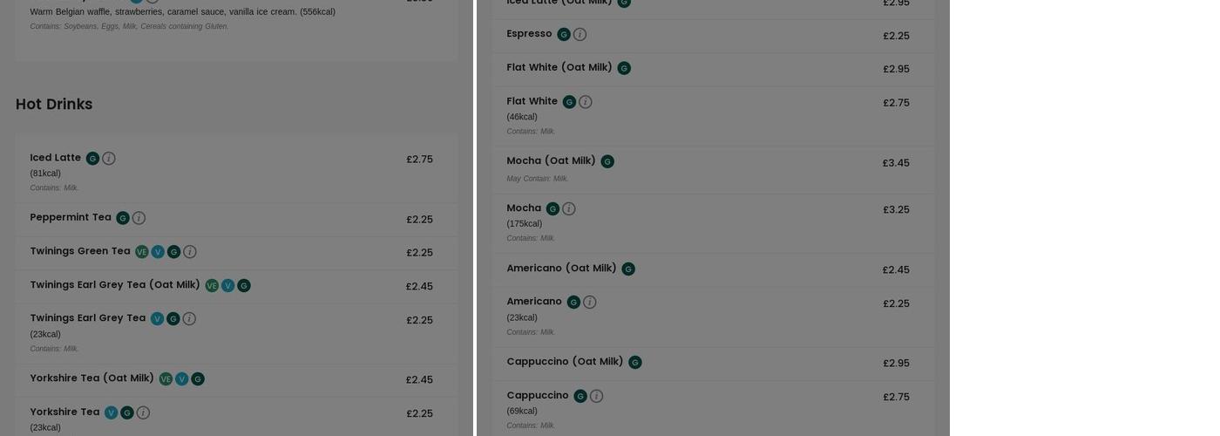Click the Peppermint Tea item name
The height and width of the screenshot is (436, 1220).
pos(71,217)
